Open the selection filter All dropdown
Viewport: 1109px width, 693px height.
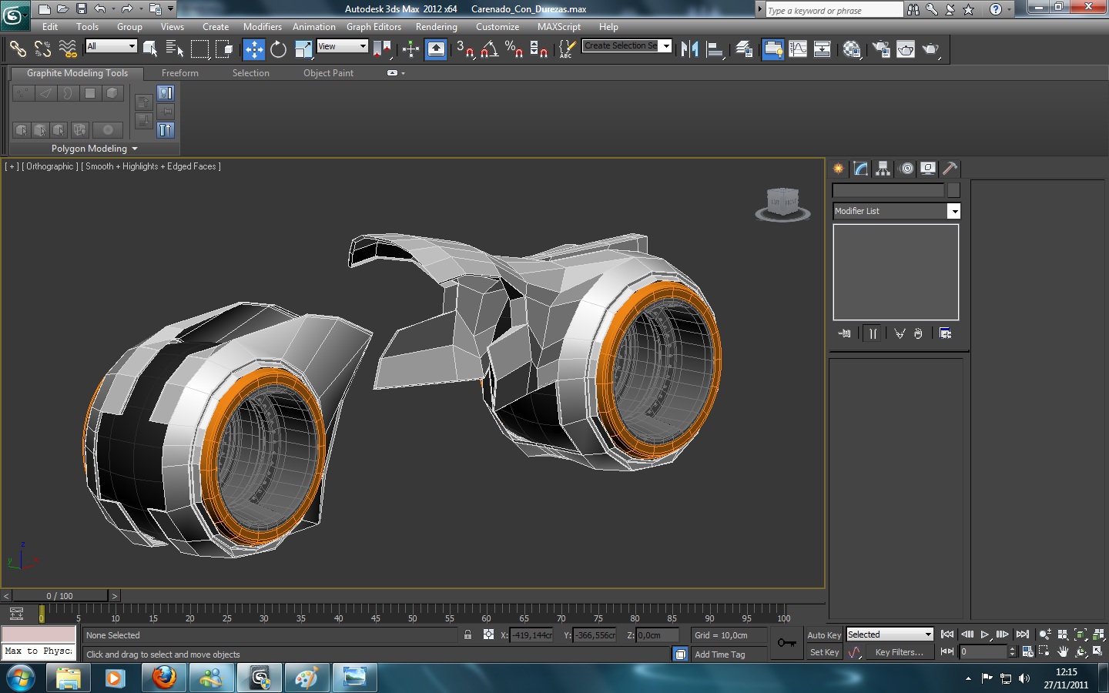[x=111, y=46]
